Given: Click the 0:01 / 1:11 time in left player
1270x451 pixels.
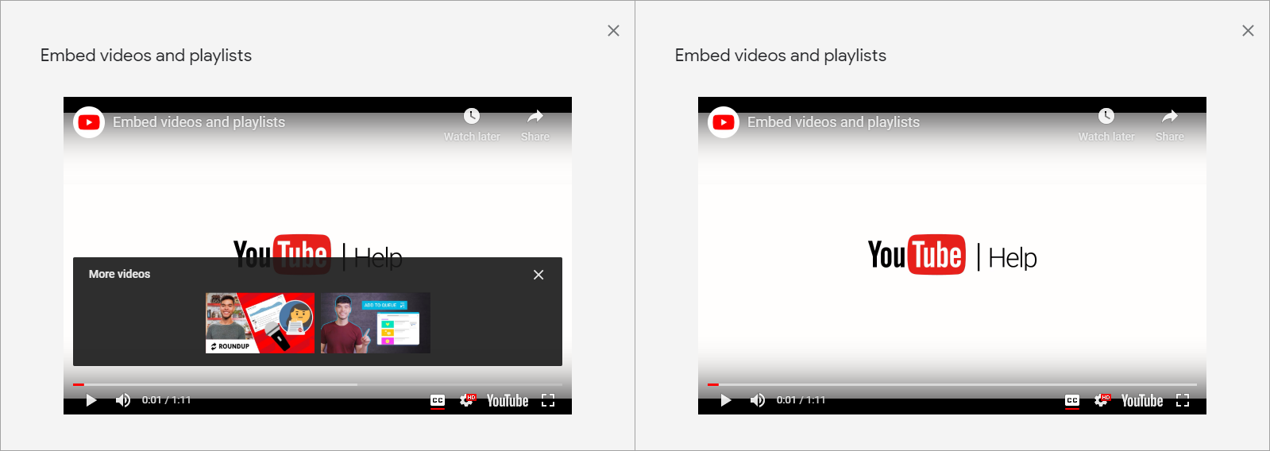Looking at the screenshot, I should click(x=167, y=400).
